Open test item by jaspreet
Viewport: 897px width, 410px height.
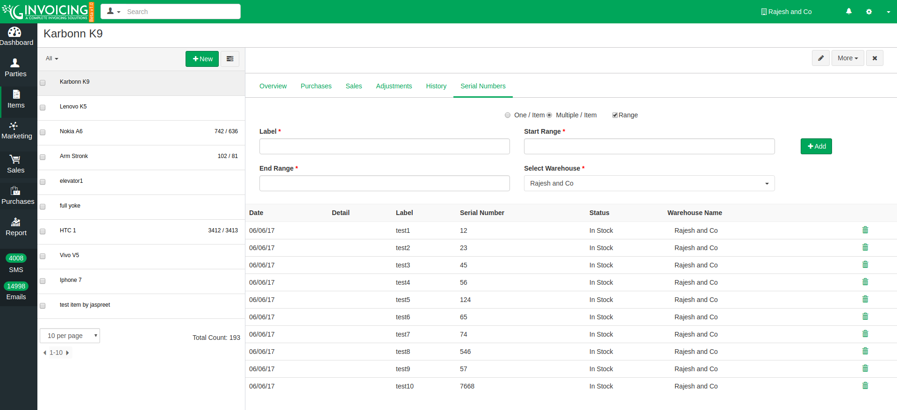point(85,305)
